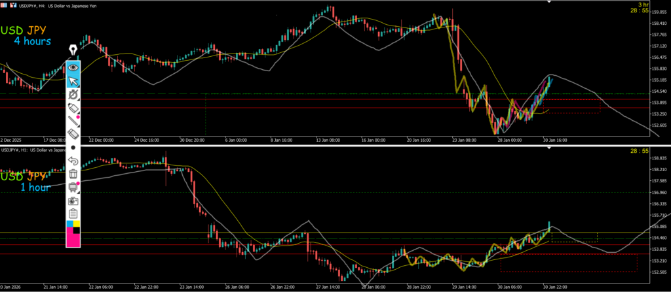Select the arrow cursor tool
This screenshot has width=671, height=292.
pos(73,81)
